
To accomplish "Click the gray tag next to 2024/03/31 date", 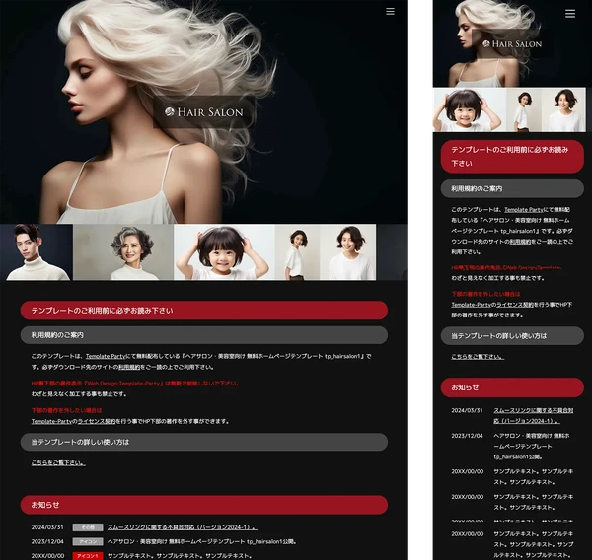I will 88,527.
